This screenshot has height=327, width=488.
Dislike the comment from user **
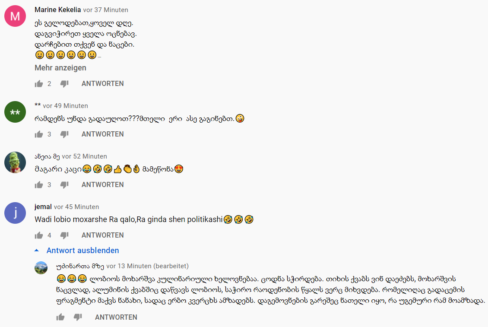pos(64,134)
